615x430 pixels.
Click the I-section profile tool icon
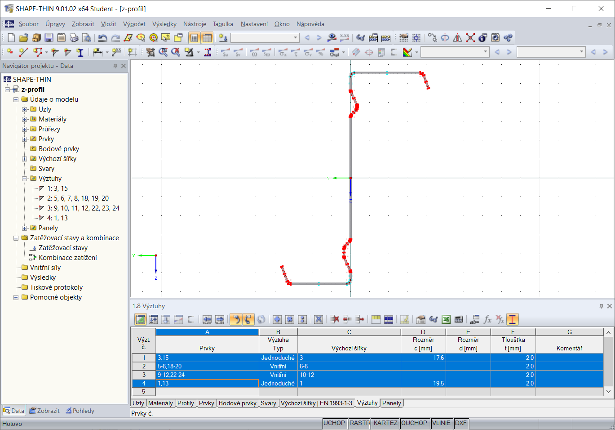coord(80,52)
